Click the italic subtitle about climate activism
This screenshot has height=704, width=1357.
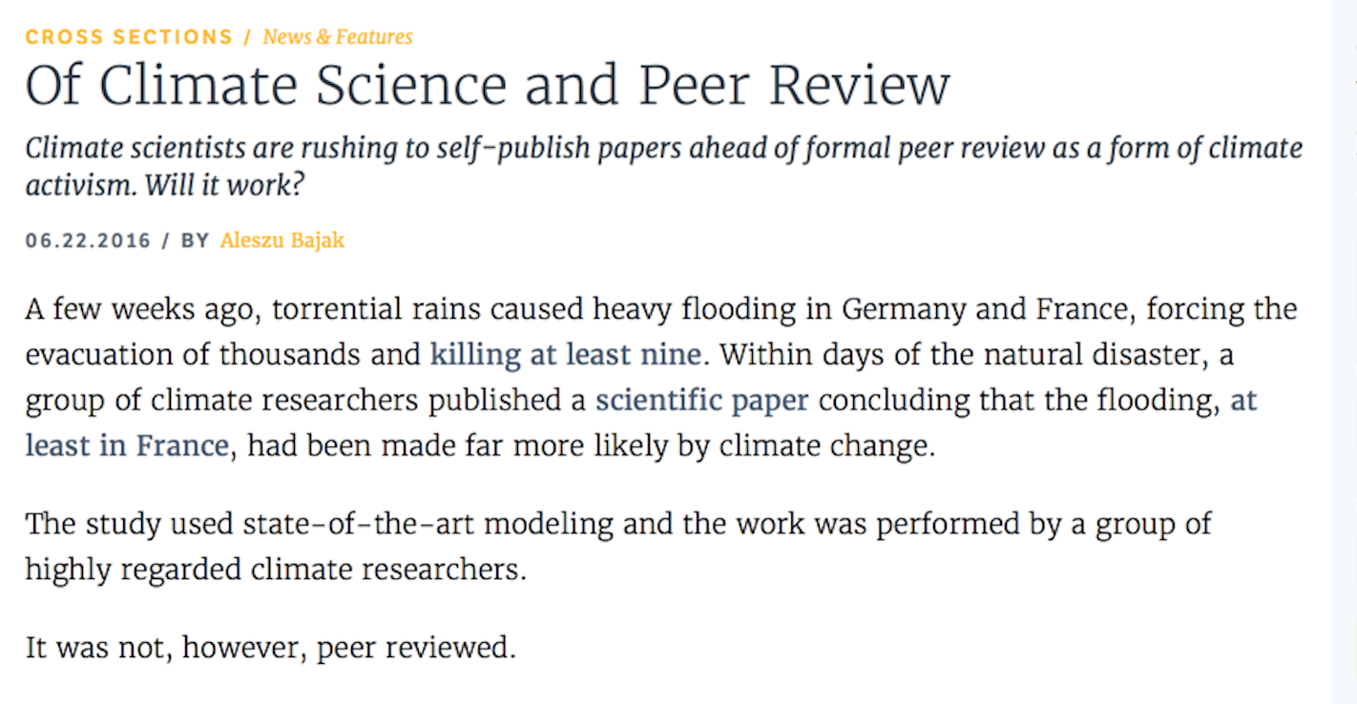[x=663, y=166]
